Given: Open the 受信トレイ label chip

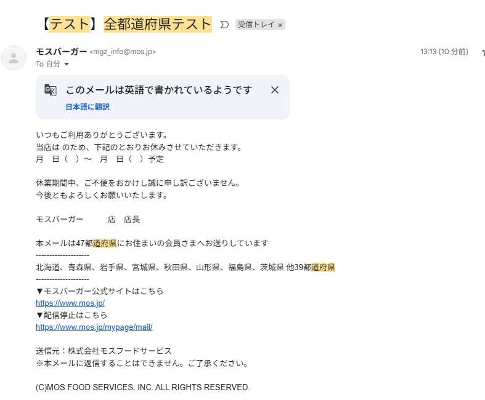Looking at the screenshot, I should click(x=256, y=25).
